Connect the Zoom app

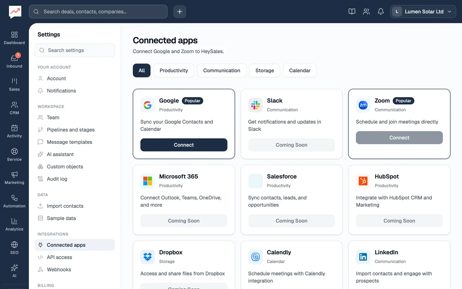(399, 138)
